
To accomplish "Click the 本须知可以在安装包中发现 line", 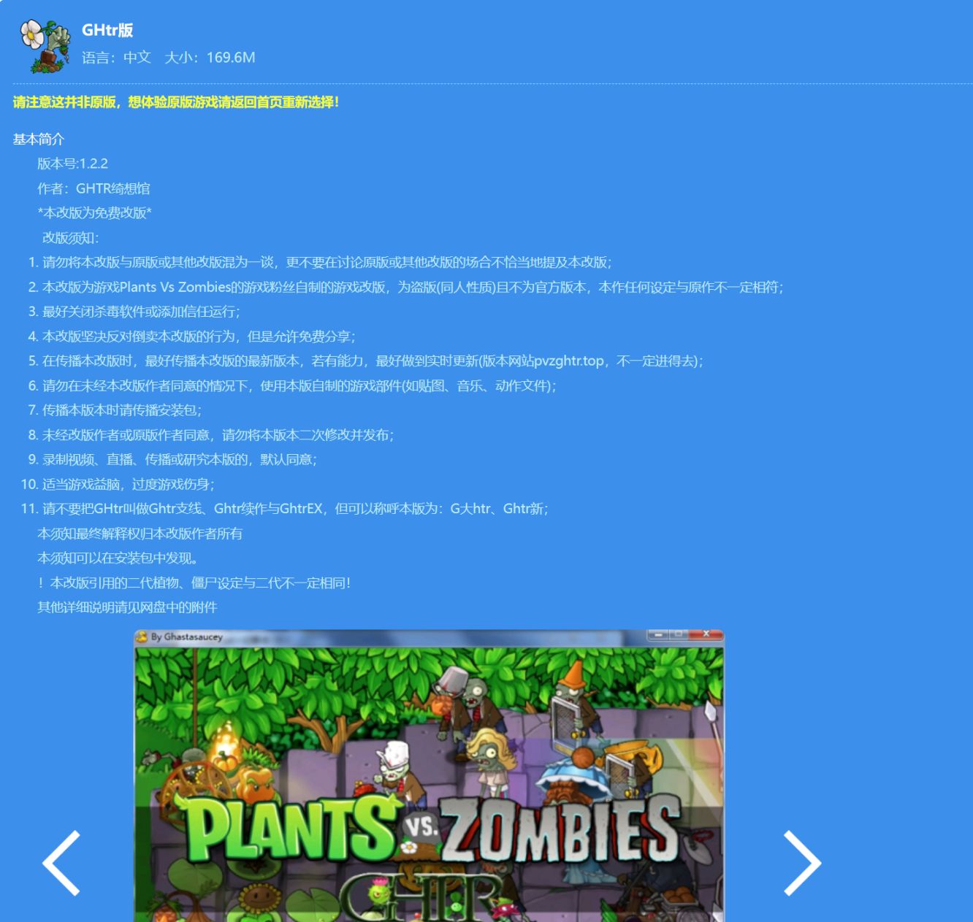I will tap(118, 558).
